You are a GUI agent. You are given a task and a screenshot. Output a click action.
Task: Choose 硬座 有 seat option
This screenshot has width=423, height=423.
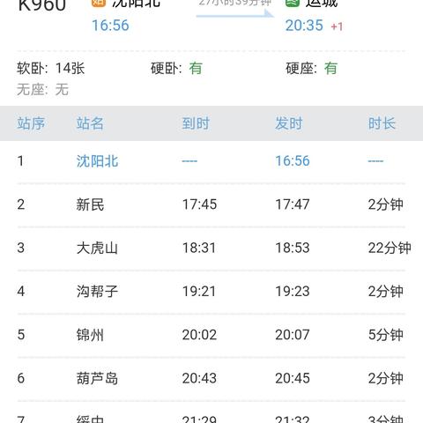(312, 69)
